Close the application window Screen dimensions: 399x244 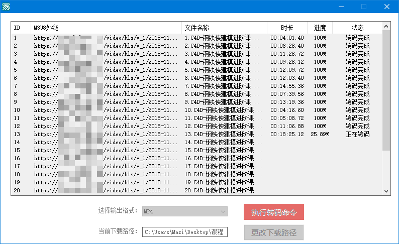click(x=386, y=7)
